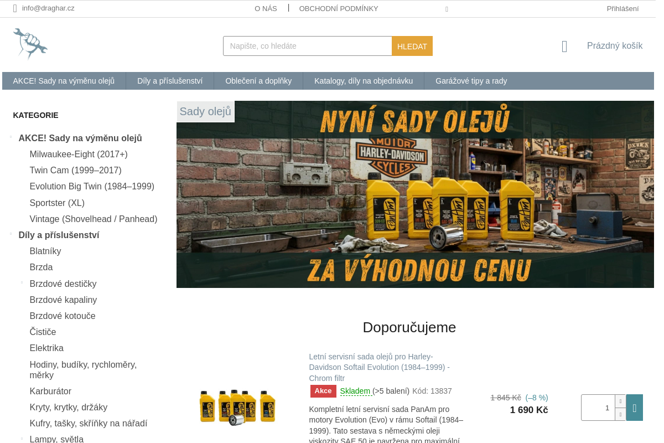
Task: Click the shopping cart icon beside "Prázdný košík"
Action: (x=564, y=46)
